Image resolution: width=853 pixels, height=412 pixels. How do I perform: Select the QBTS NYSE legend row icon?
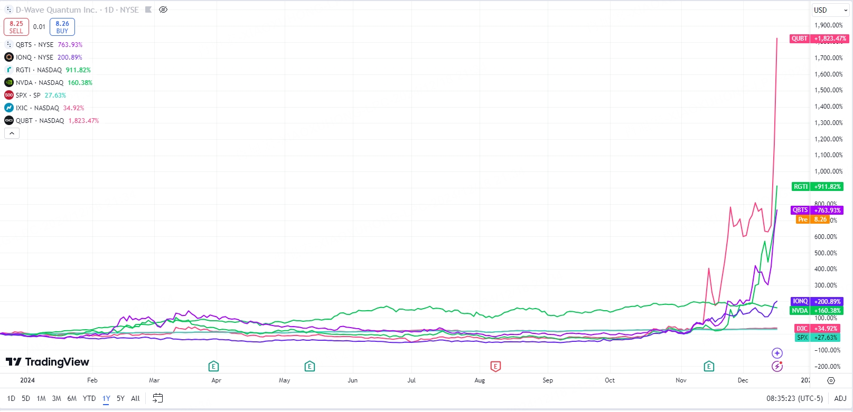click(9, 44)
